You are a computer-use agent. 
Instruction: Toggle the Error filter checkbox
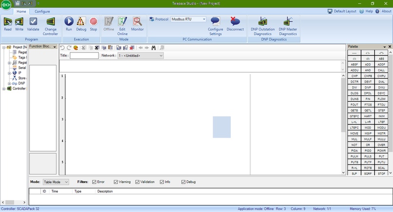coord(94,182)
